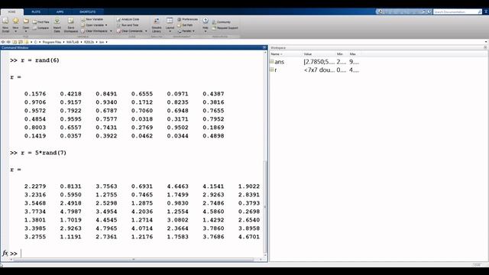This screenshot has width=489, height=275.
Task: Go forward in folder history
Action: pyautogui.click(x=8, y=42)
